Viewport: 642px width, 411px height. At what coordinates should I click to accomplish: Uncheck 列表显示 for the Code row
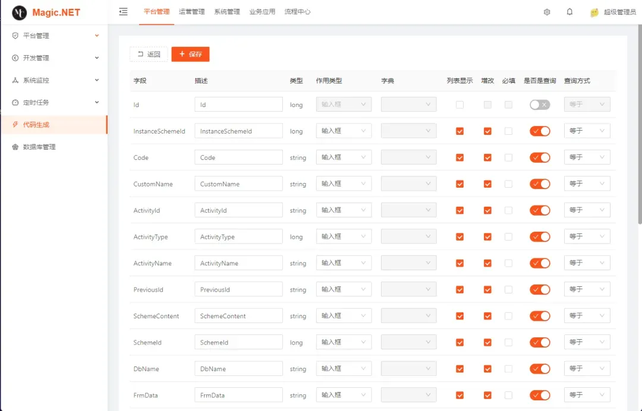[460, 158]
